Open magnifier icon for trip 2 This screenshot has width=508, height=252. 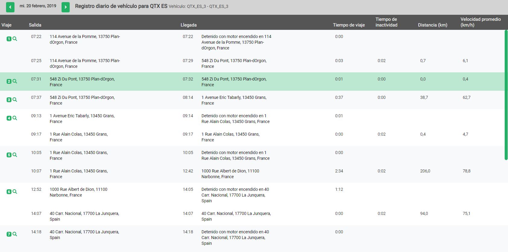coord(15,81)
